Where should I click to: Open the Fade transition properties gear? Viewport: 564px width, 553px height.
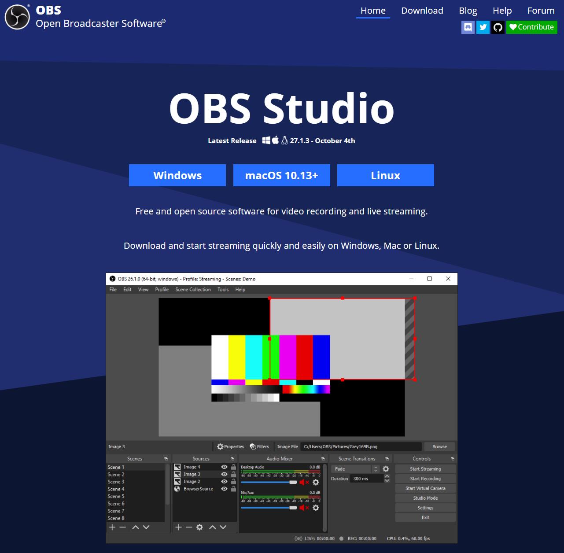click(x=386, y=469)
